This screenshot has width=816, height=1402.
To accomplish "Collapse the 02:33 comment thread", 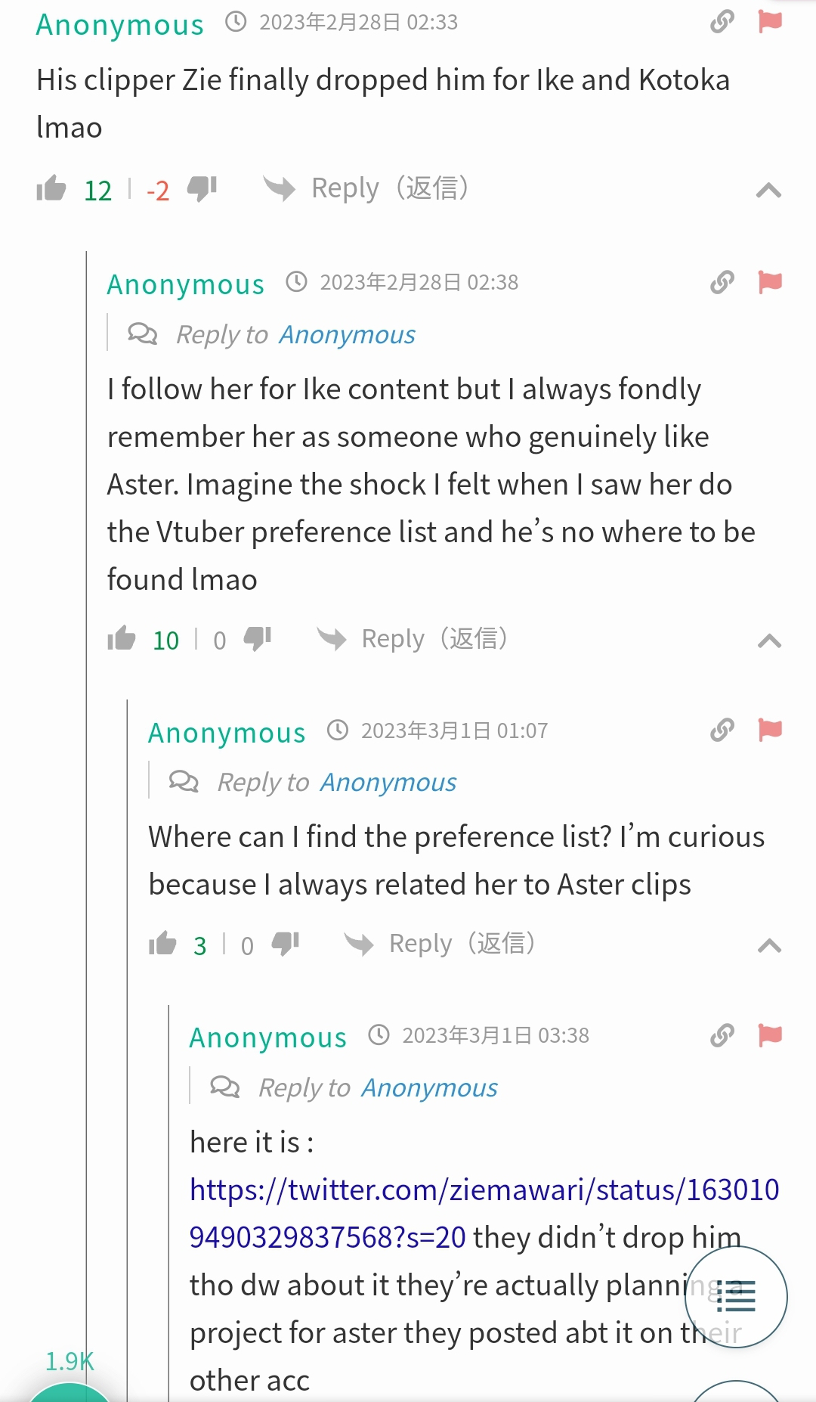I will click(x=768, y=190).
